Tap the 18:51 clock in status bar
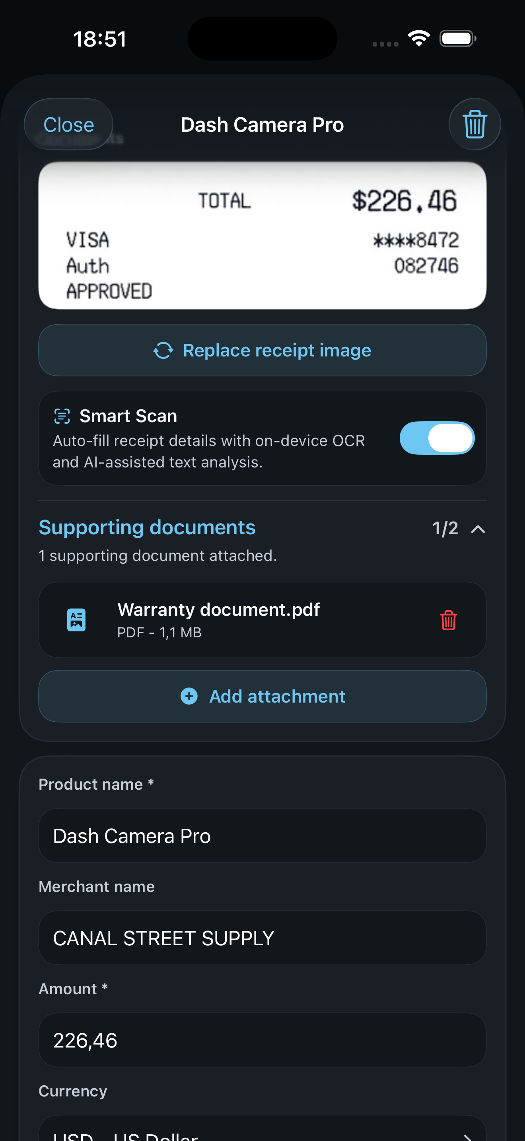Image resolution: width=525 pixels, height=1141 pixels. tap(99, 39)
